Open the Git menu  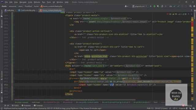click(54, 2)
